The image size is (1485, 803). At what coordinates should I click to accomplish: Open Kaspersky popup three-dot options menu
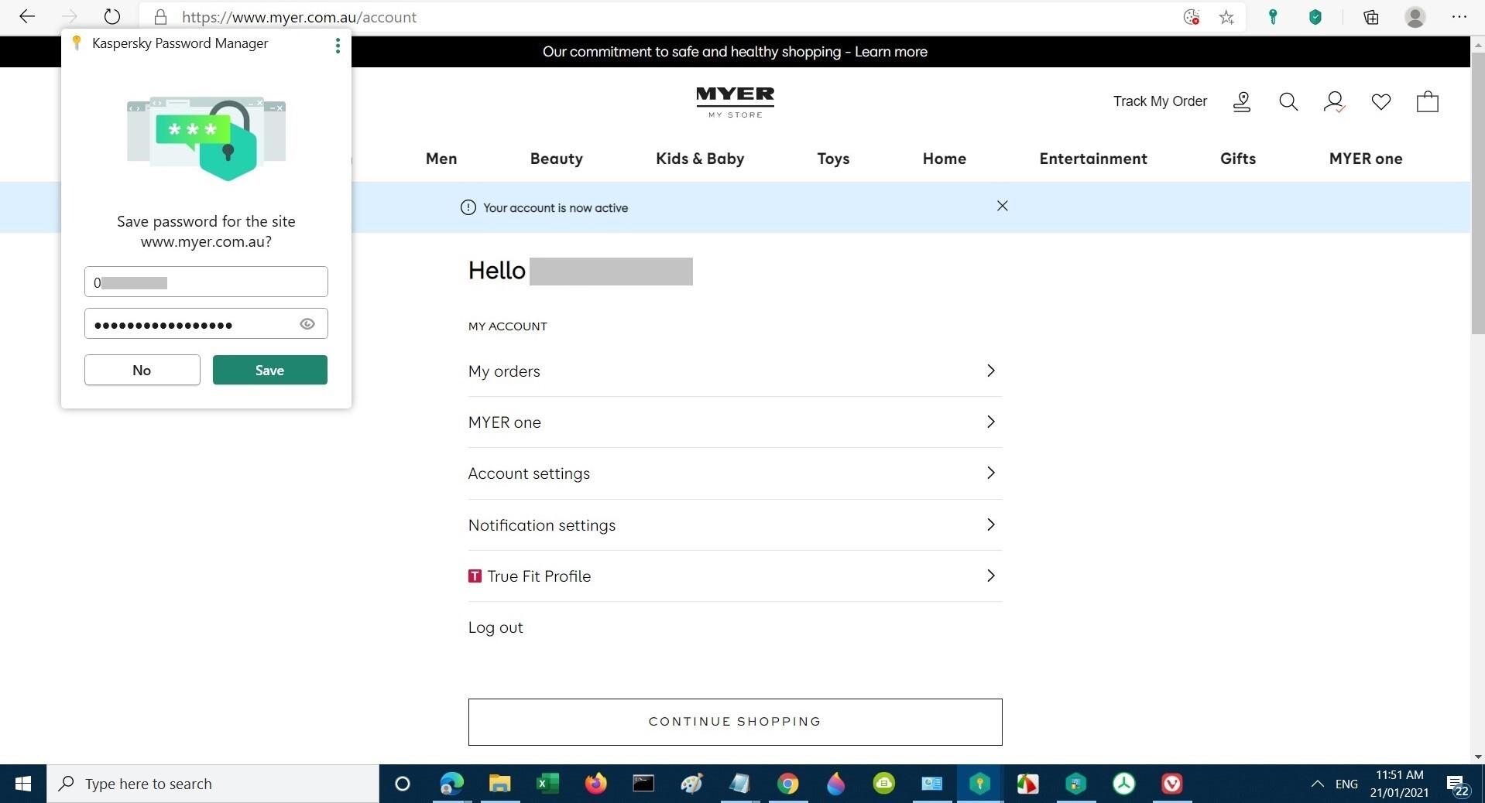(338, 46)
